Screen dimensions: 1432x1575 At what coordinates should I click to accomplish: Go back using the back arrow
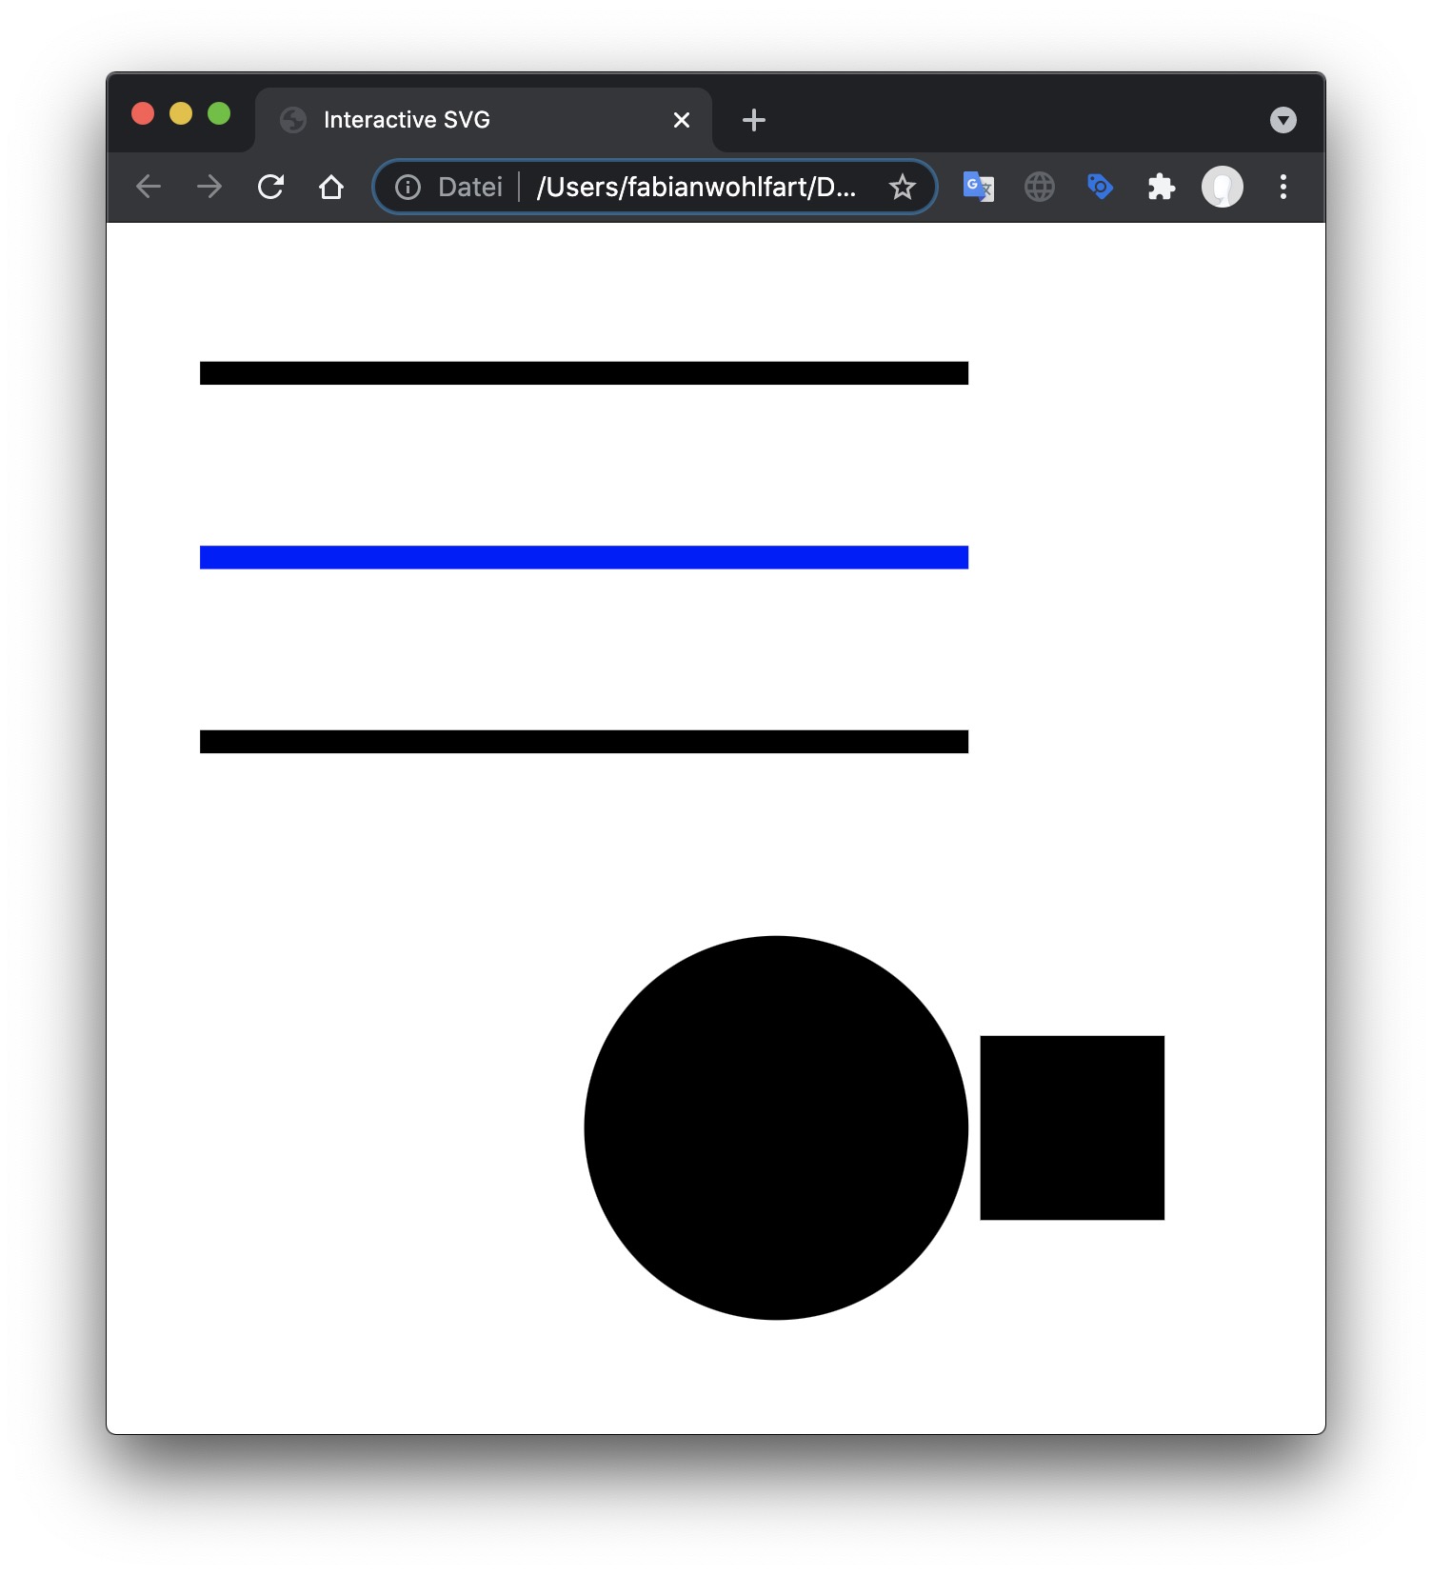pos(149,187)
